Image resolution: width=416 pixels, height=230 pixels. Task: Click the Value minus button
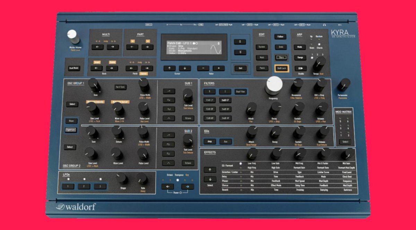coord(203,68)
